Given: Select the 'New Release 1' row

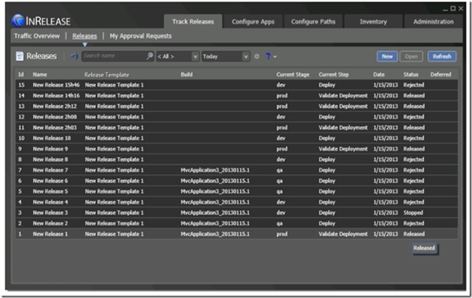Looking at the screenshot, I should tap(237, 234).
